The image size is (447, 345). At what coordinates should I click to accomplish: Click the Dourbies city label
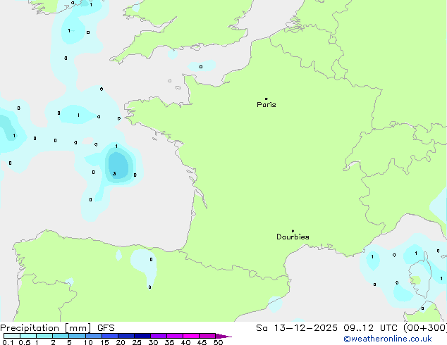[x=293, y=237]
